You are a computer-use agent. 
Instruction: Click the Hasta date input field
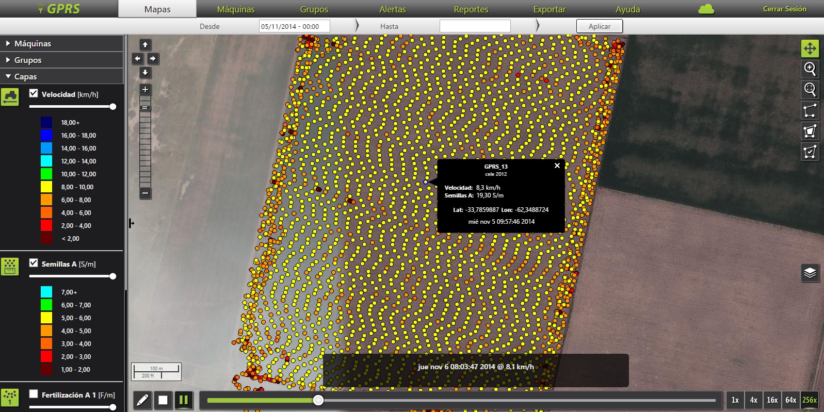475,26
